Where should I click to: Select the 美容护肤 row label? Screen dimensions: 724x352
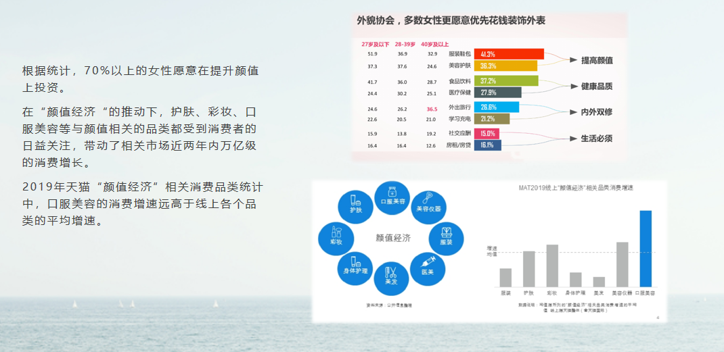(459, 66)
